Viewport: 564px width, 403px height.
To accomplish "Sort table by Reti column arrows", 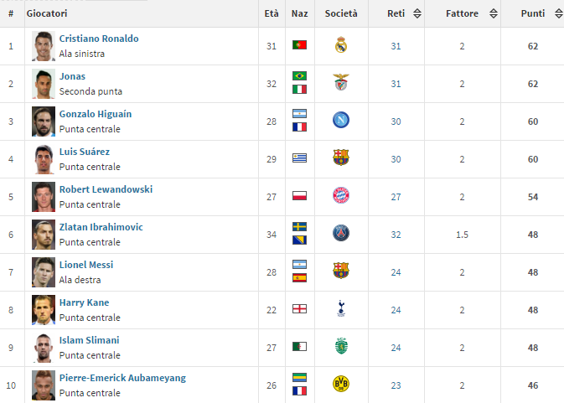I will coord(417,13).
